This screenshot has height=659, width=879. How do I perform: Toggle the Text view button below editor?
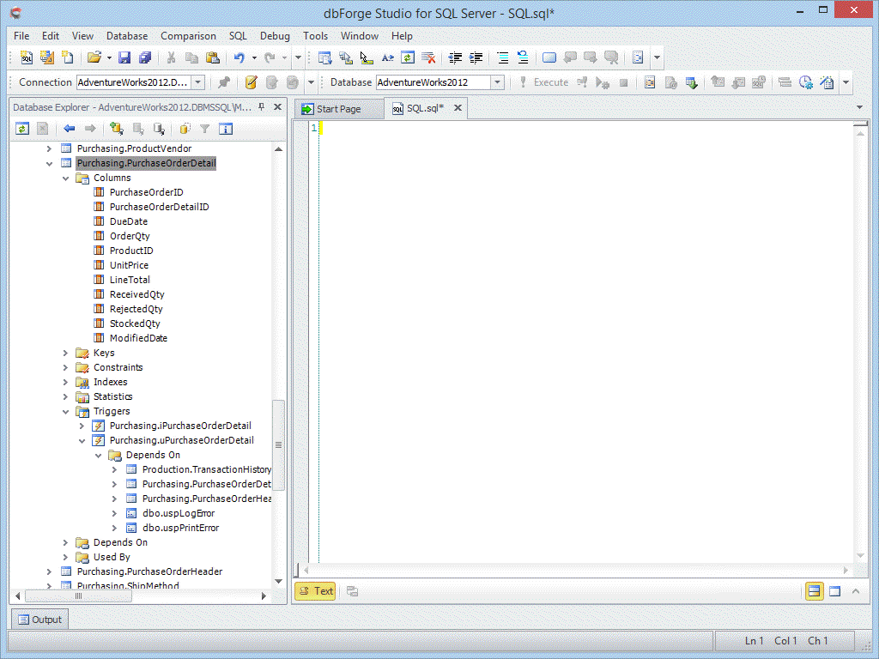pyautogui.click(x=315, y=590)
